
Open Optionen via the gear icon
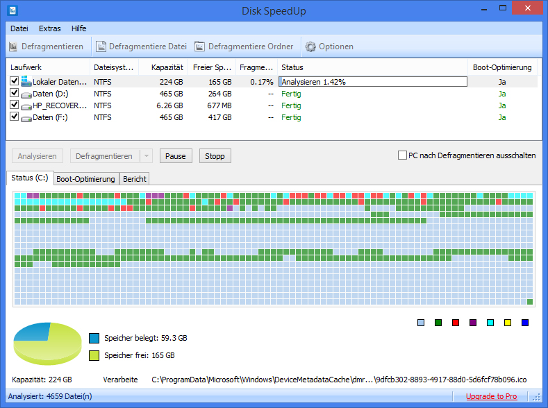click(x=310, y=46)
